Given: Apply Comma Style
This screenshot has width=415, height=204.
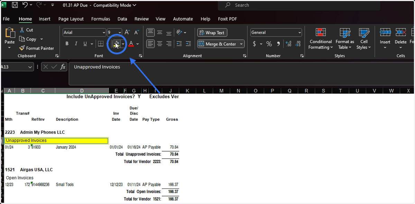Looking at the screenshot, I should click(x=278, y=44).
